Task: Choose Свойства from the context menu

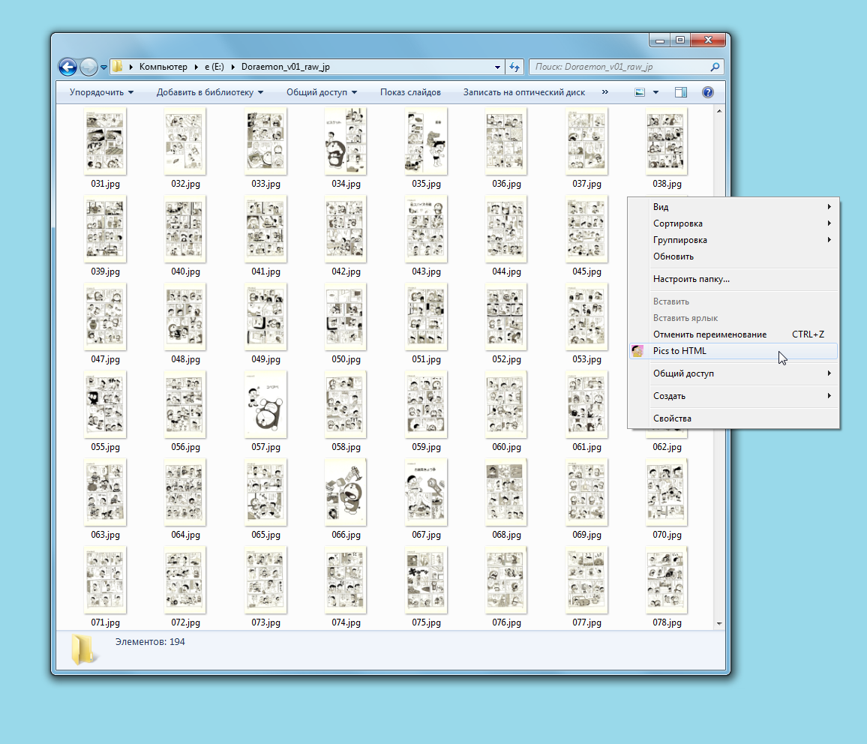Action: pyautogui.click(x=672, y=418)
